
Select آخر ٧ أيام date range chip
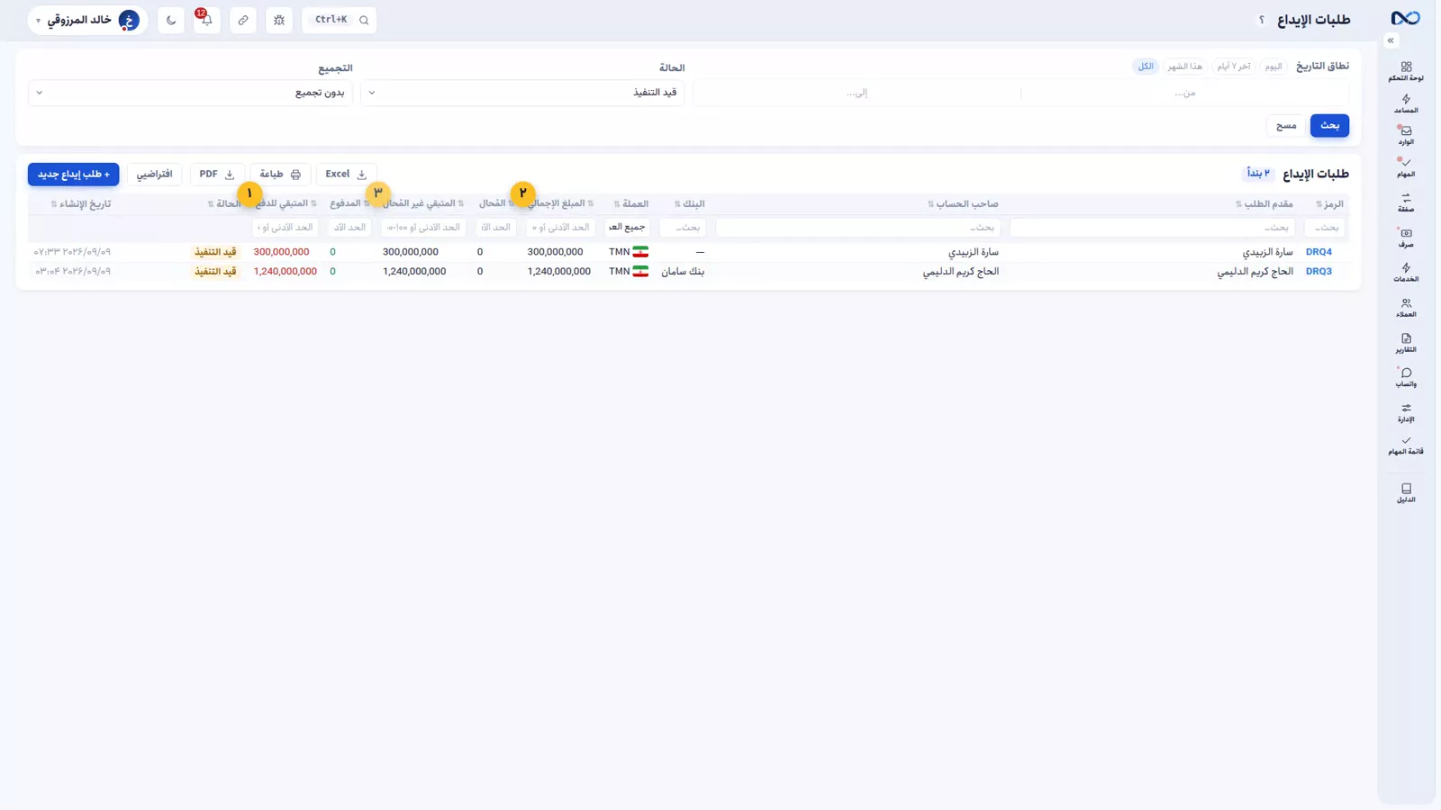pyautogui.click(x=1234, y=67)
